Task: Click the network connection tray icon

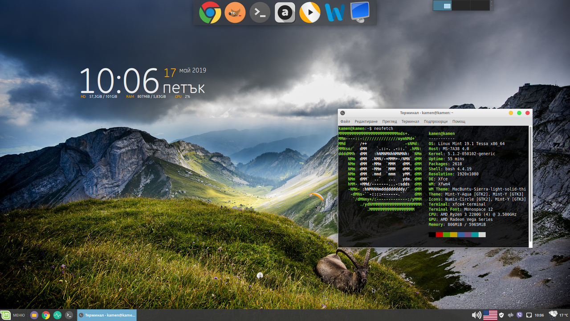Action: click(529, 315)
